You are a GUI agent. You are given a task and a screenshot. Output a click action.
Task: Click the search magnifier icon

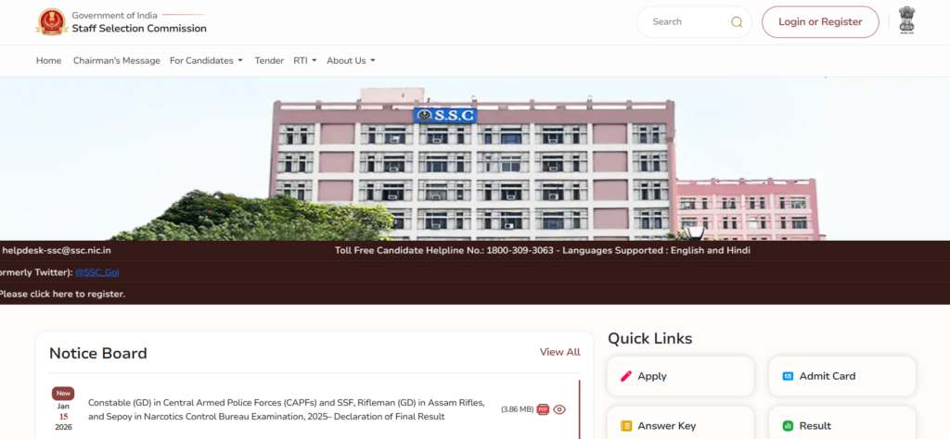(x=737, y=22)
